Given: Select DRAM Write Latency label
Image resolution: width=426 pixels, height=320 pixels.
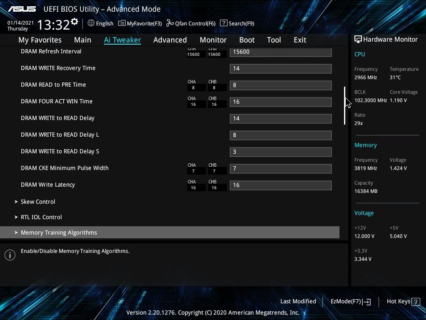Looking at the screenshot, I should click(48, 185).
